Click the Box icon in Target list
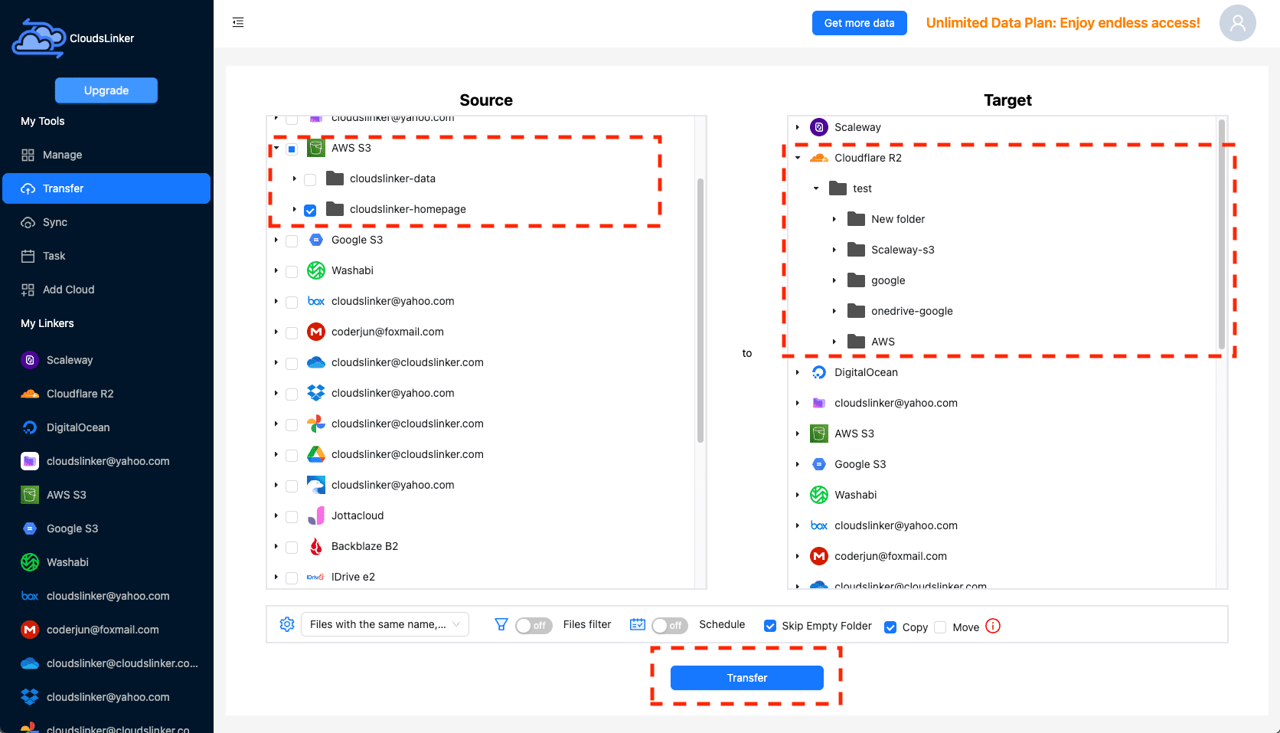Viewport: 1280px width, 733px height. point(819,525)
